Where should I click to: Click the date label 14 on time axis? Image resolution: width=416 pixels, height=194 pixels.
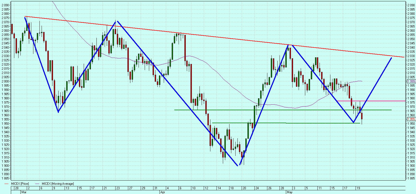click(x=219, y=188)
